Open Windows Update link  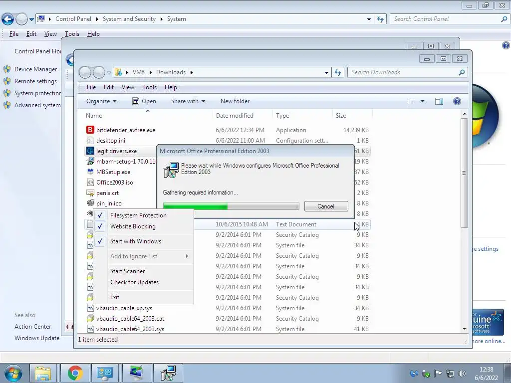click(x=37, y=338)
